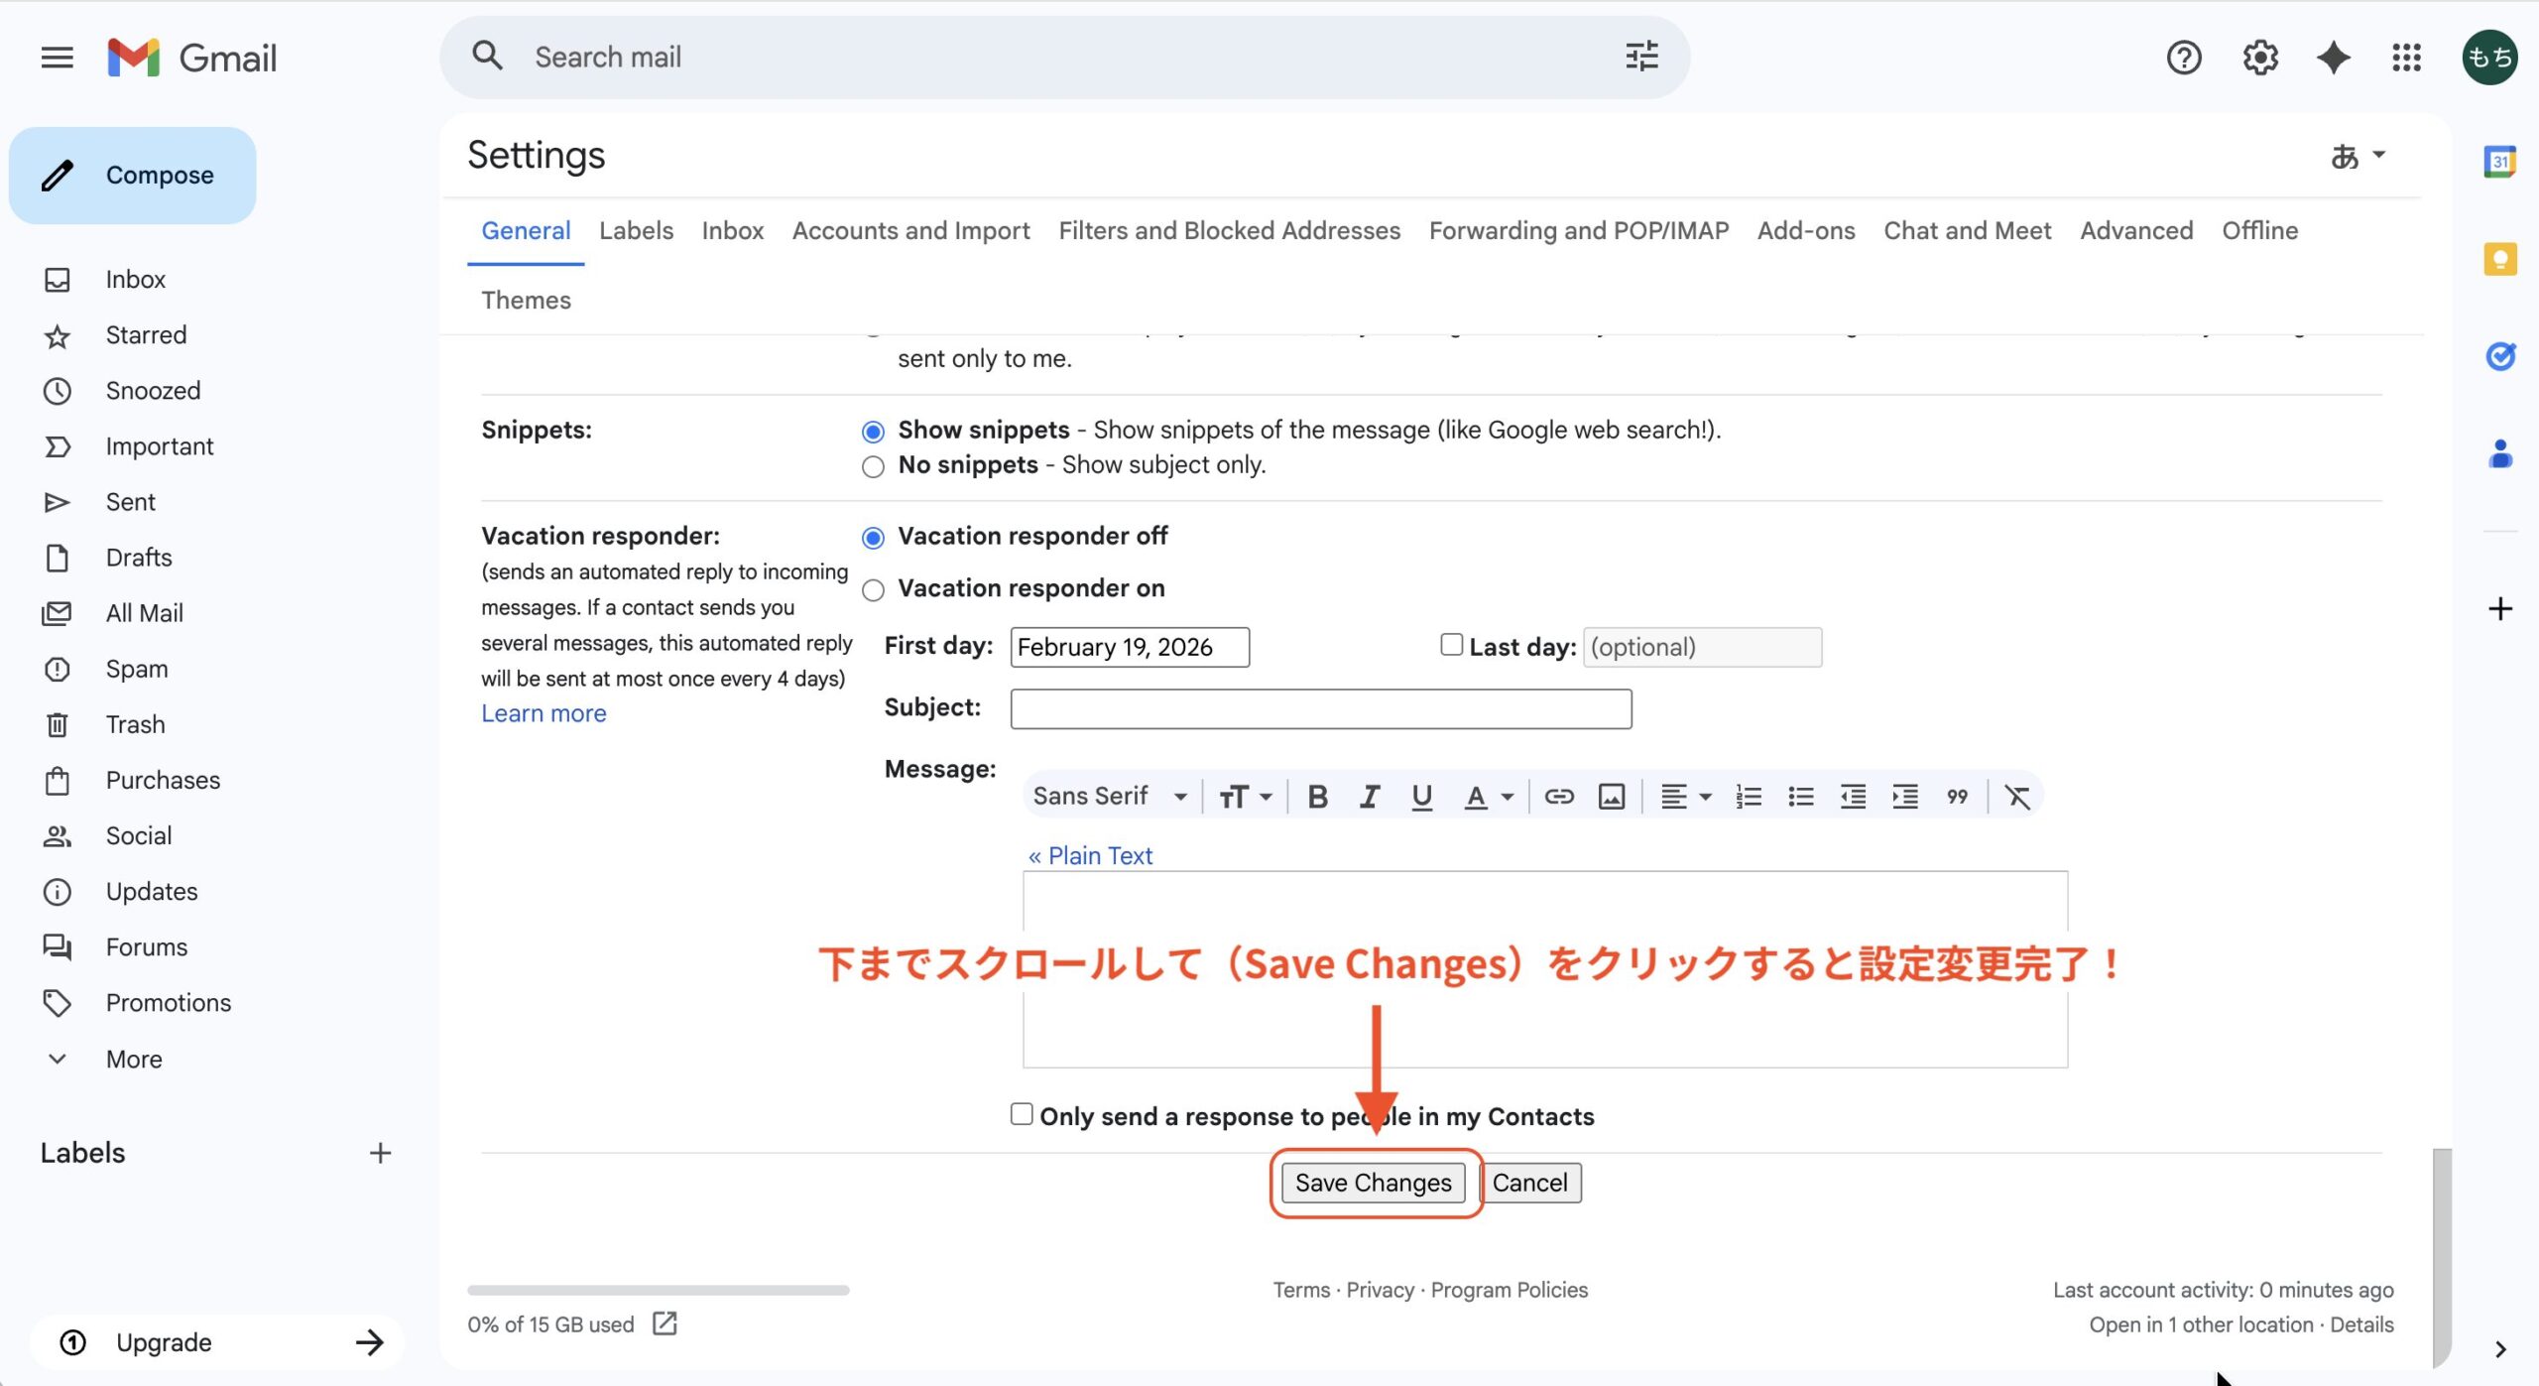2539x1386 pixels.
Task: Select remove formatting in message toolbar
Action: tap(2019, 795)
